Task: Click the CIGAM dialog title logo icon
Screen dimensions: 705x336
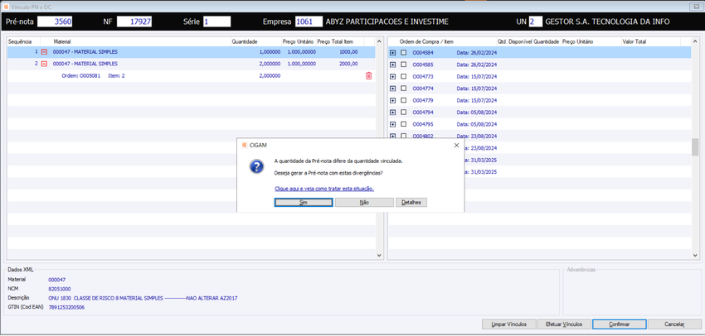Action: click(244, 145)
